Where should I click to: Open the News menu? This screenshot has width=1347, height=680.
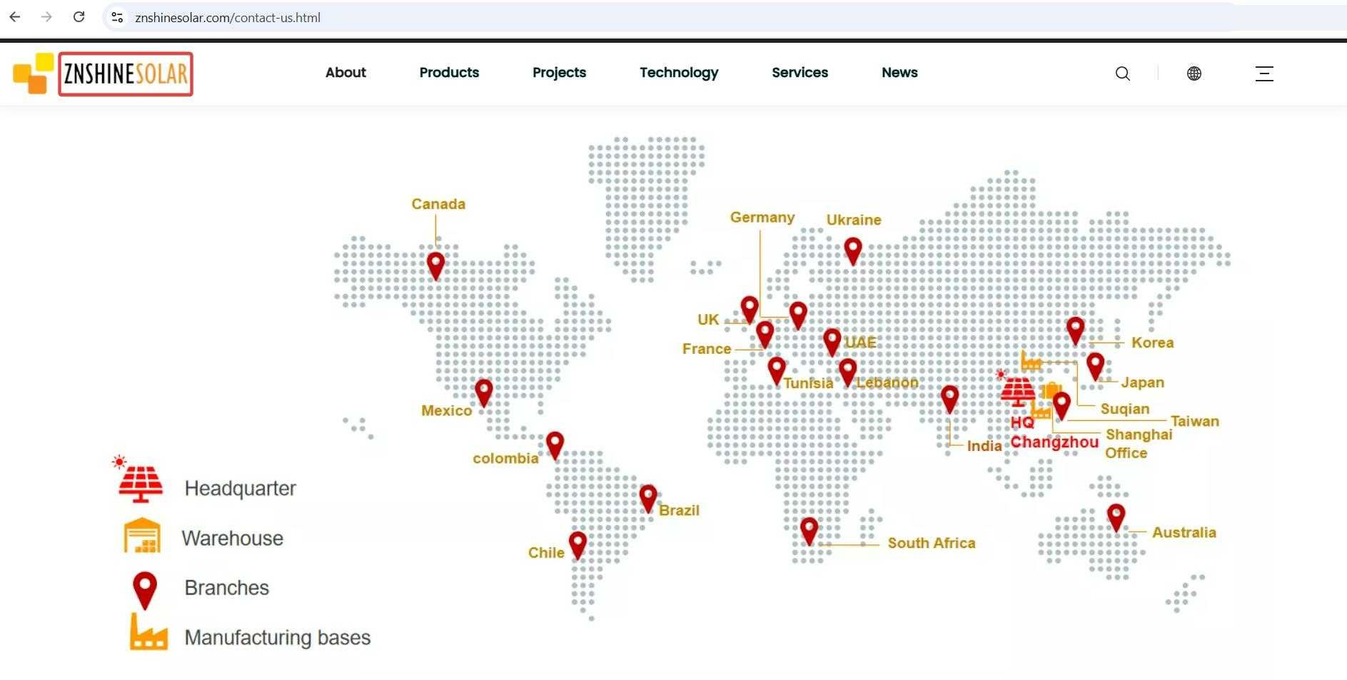899,73
